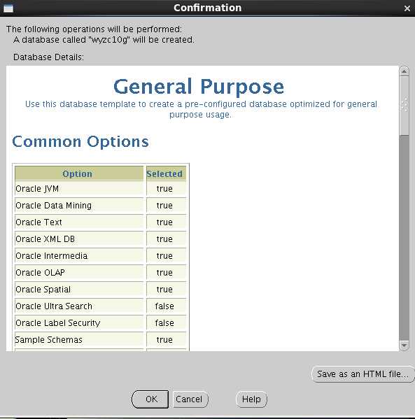Screen dimensions: 415x419
Task: Click 'The following operations will be performed' text
Action: point(94,29)
